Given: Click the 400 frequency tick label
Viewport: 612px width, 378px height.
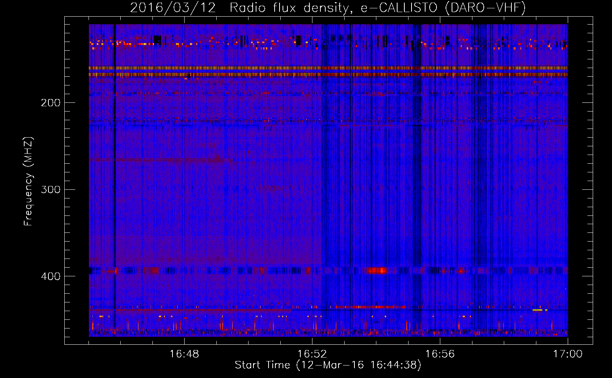Looking at the screenshot, I should coord(50,276).
